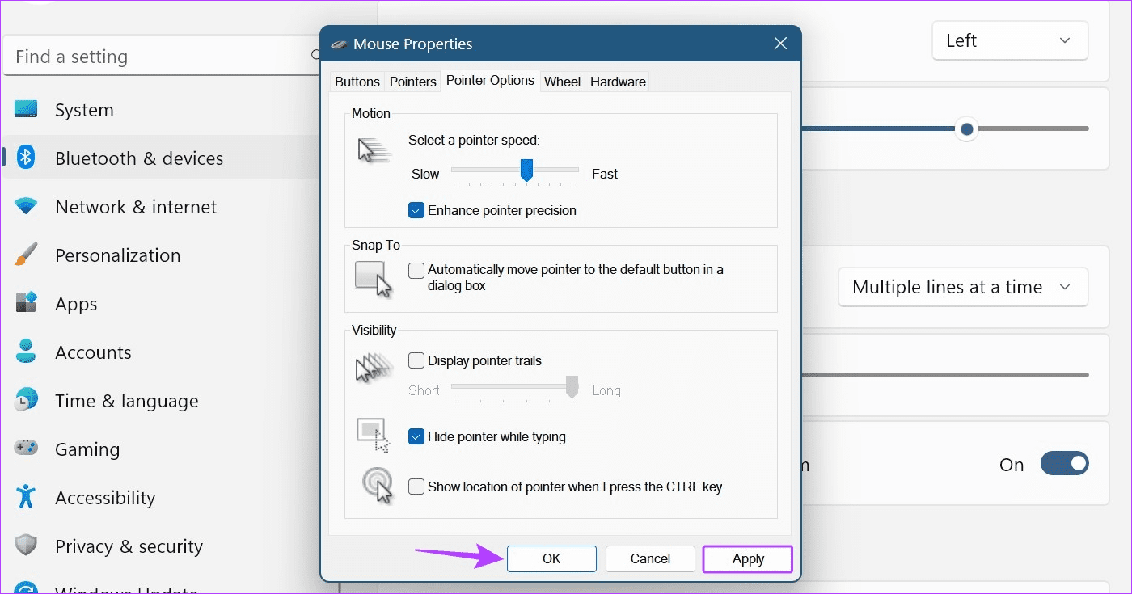Screen dimensions: 1132x594
Task: Click the Time & language clock icon
Action: click(x=26, y=400)
